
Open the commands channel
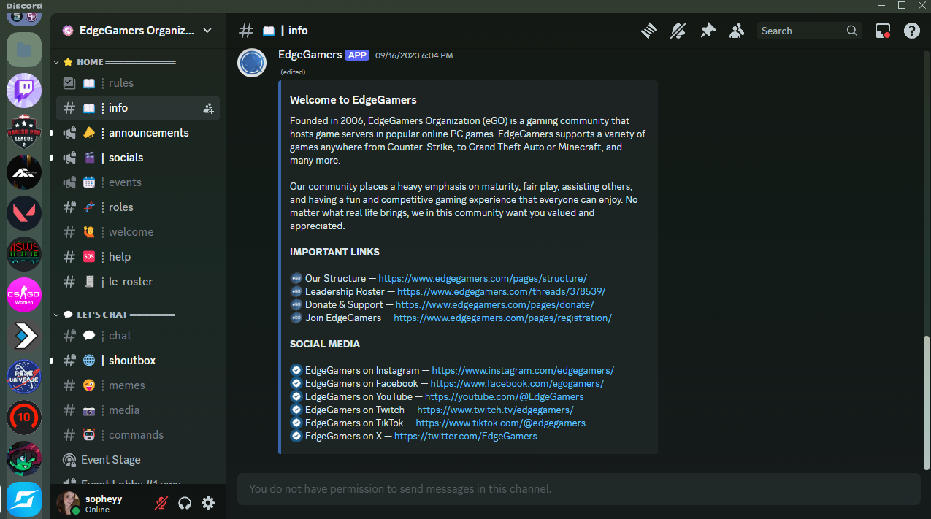coord(138,435)
